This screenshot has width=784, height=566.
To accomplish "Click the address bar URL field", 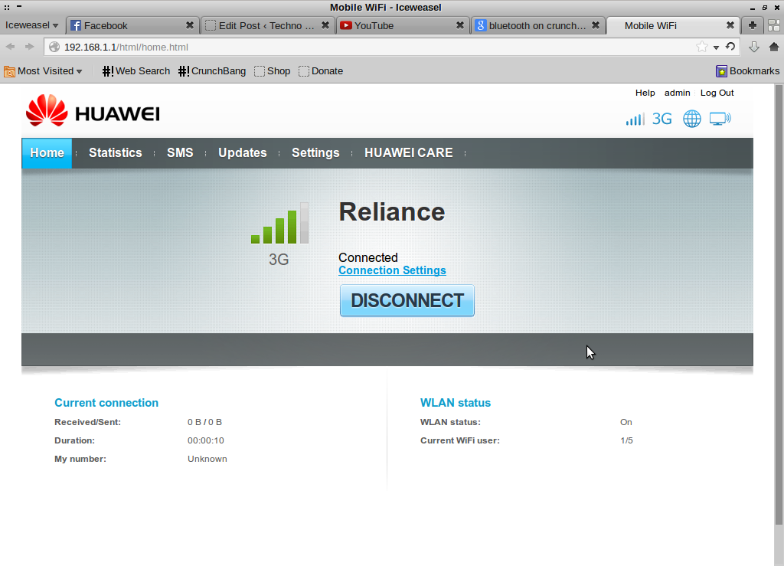I will click(x=367, y=47).
